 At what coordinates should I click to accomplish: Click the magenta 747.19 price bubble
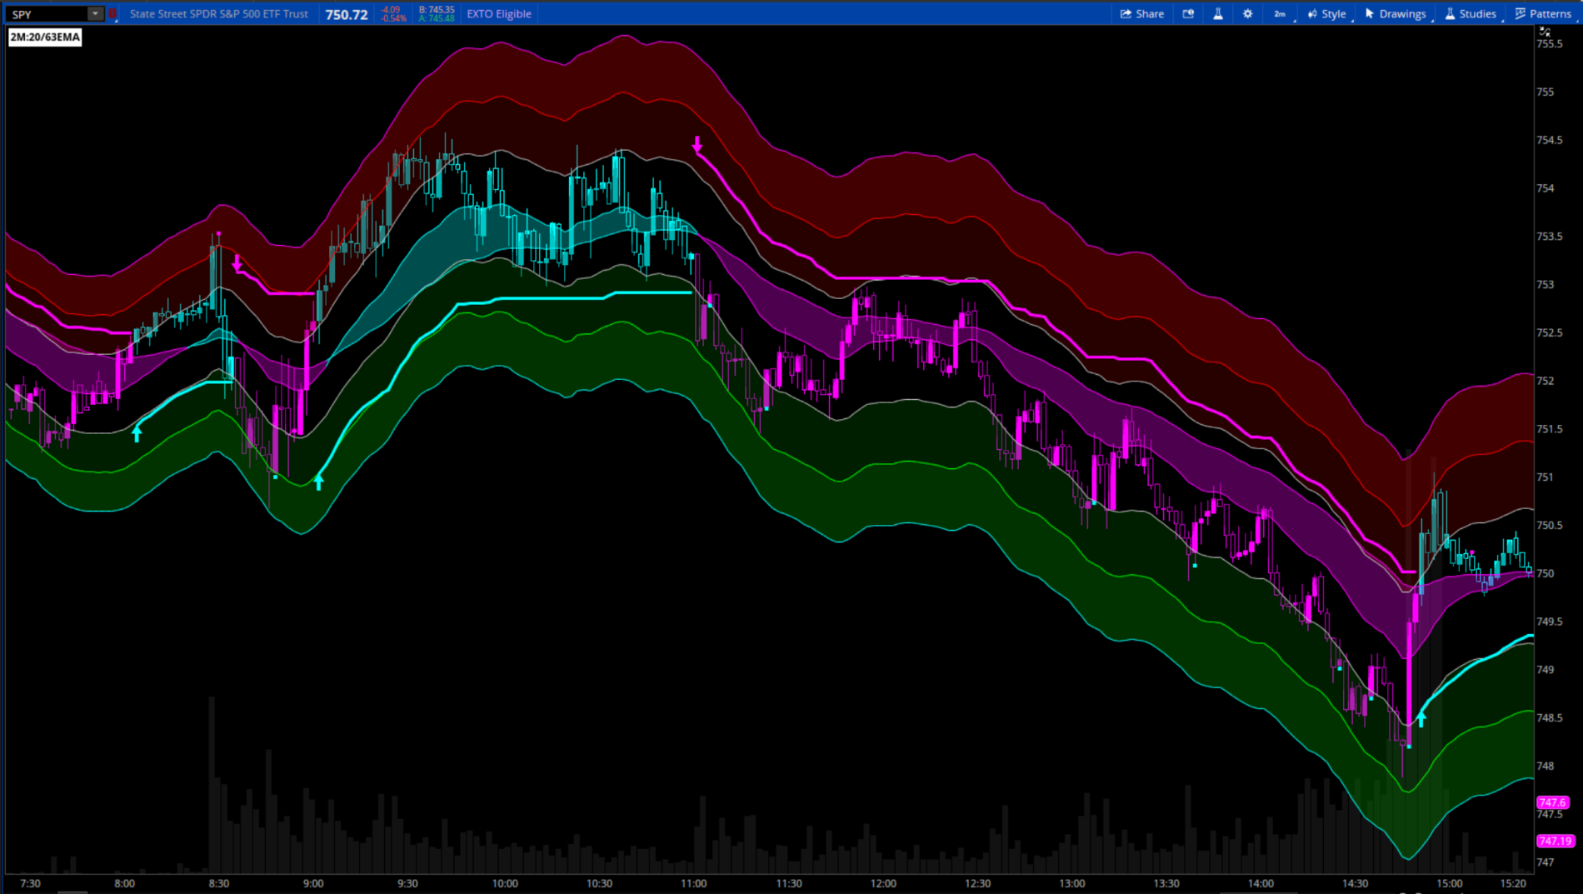pos(1555,842)
